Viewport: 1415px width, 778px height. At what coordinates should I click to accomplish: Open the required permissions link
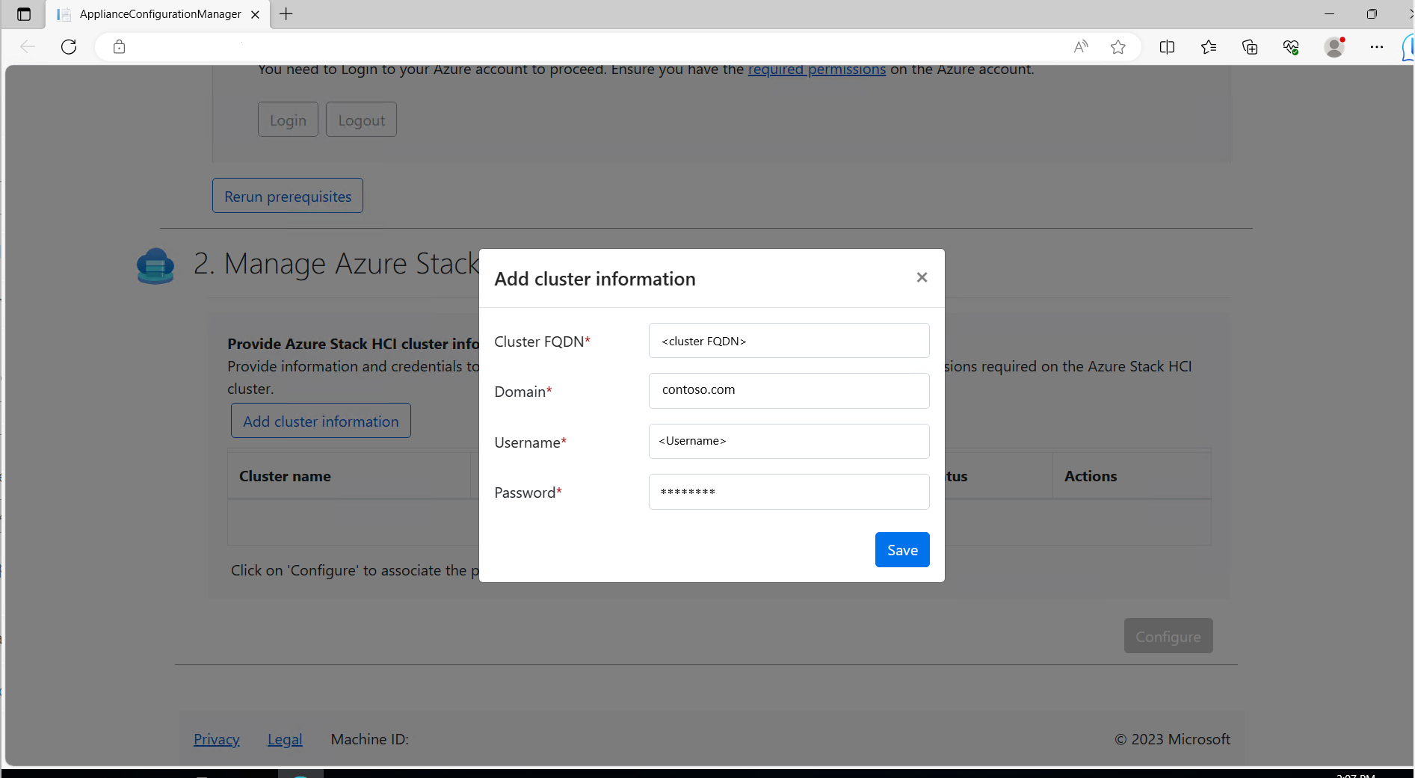817,70
